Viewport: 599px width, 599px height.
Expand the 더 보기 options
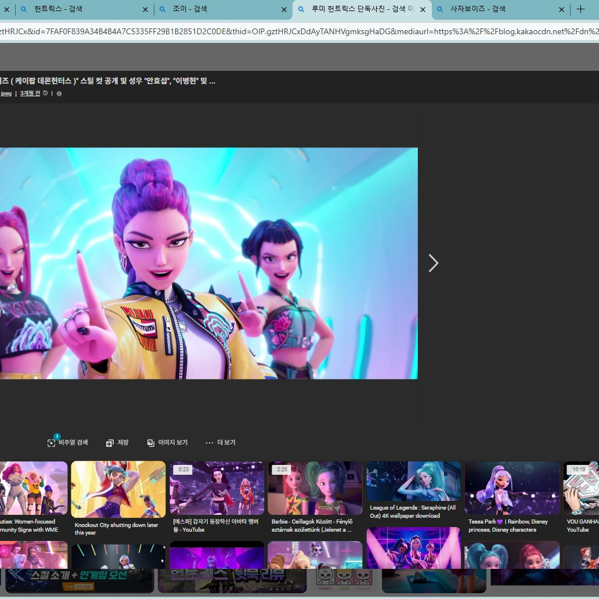pos(221,442)
